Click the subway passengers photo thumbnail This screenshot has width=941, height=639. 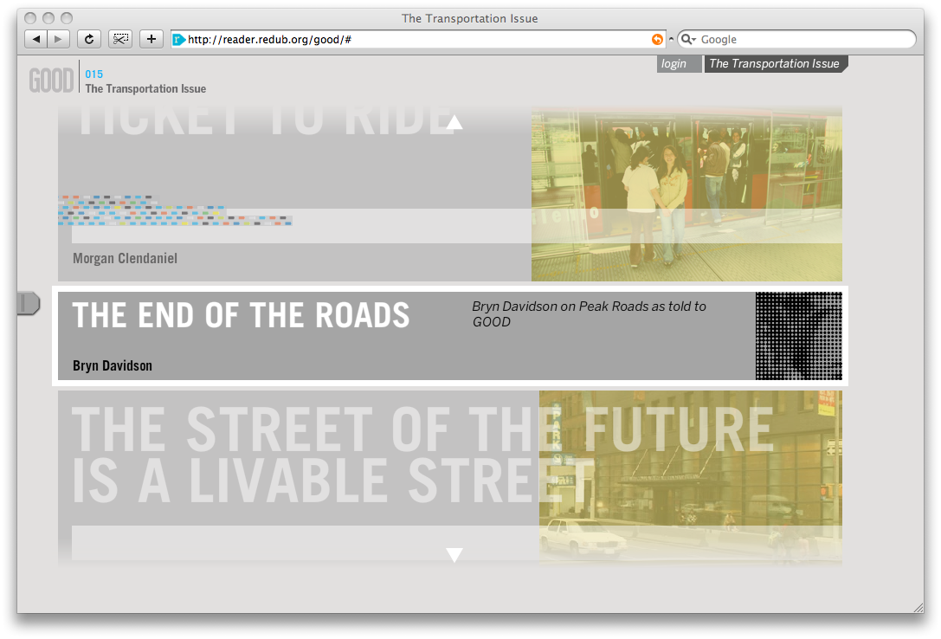[x=686, y=194]
